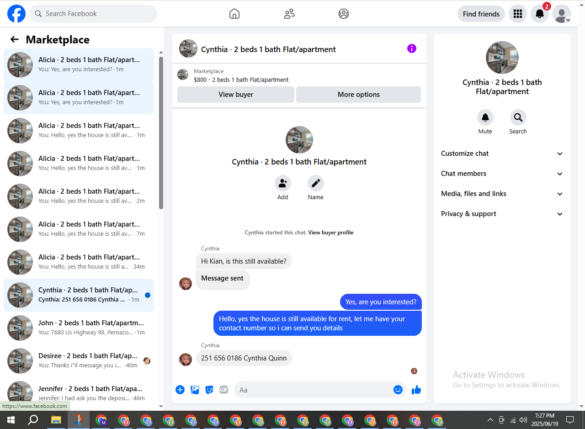Click the Search Facebook field
585x429 pixels.
(93, 14)
